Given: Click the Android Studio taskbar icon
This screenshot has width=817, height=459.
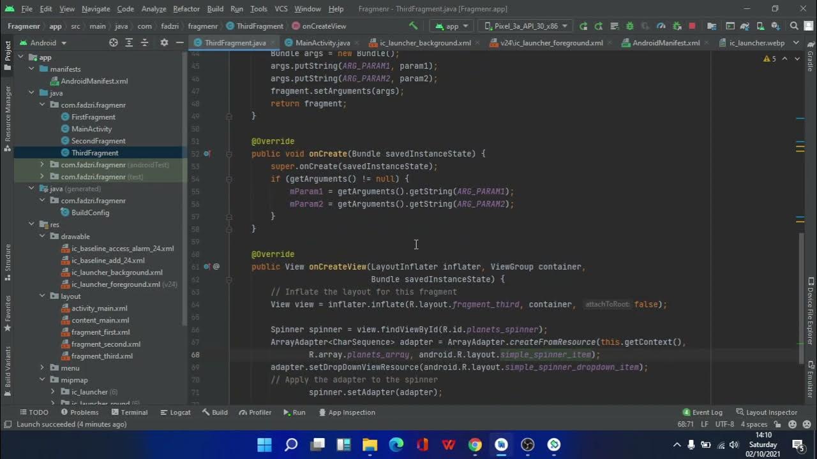Looking at the screenshot, I should (501, 444).
